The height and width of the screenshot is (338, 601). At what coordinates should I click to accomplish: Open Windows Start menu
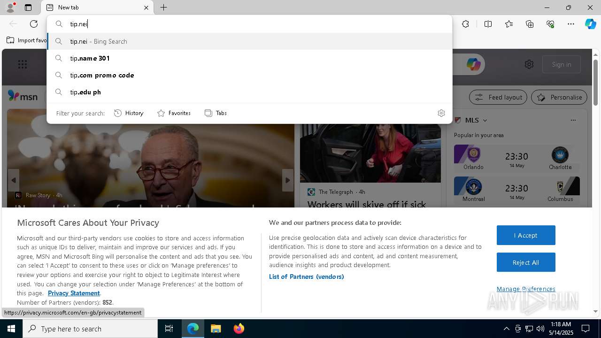(x=11, y=329)
